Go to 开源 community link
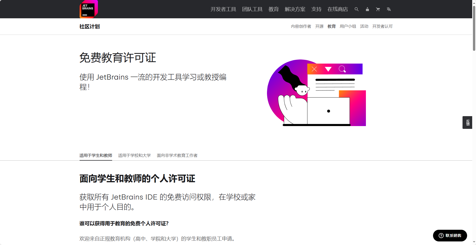Screen dimensions: 476x245 [319, 26]
